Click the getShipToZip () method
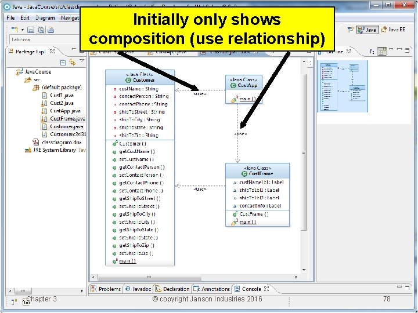This screenshot has height=313, width=418. pos(134,245)
